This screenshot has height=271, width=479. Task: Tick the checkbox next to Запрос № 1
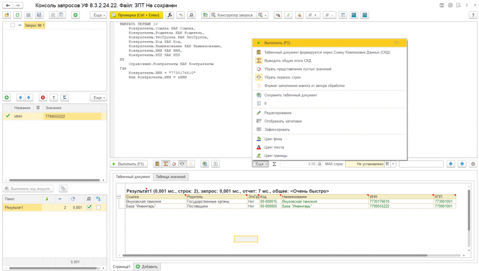point(13,25)
